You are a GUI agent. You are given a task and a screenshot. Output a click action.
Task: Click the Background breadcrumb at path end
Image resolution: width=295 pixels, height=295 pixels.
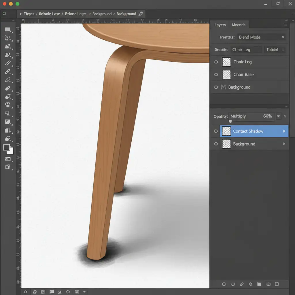[126, 14]
